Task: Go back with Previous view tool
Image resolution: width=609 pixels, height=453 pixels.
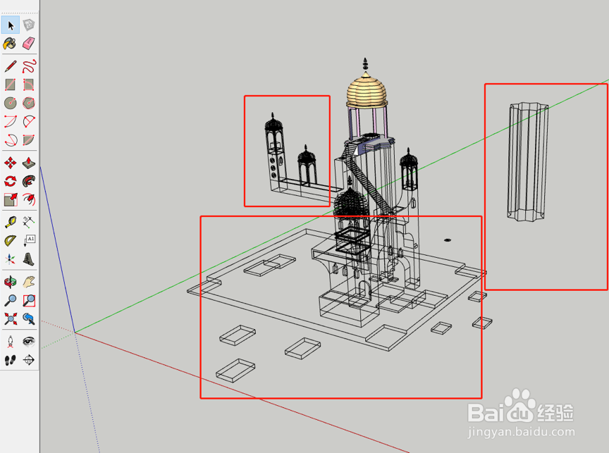Action: (29, 318)
